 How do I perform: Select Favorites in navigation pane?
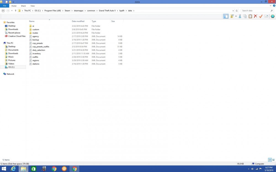[10, 22]
